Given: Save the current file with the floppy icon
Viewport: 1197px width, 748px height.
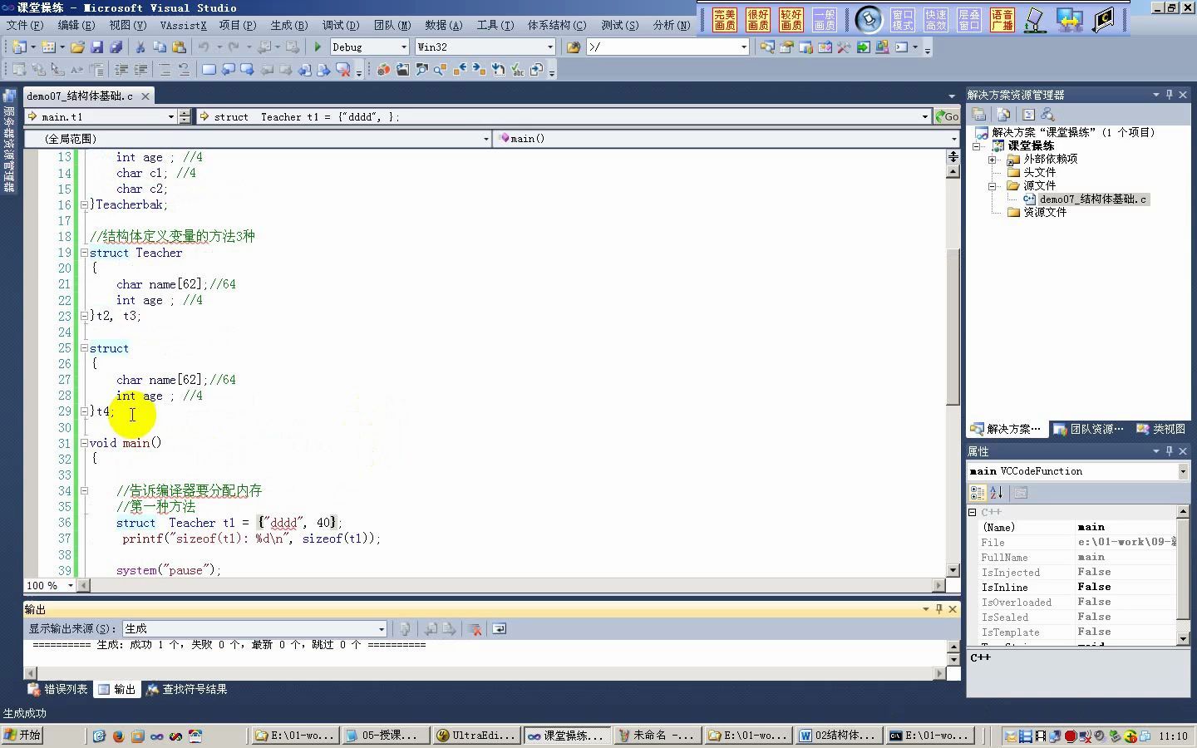Looking at the screenshot, I should (96, 47).
